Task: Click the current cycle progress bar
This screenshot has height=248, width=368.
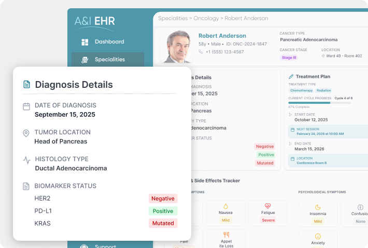Action: pos(320,103)
